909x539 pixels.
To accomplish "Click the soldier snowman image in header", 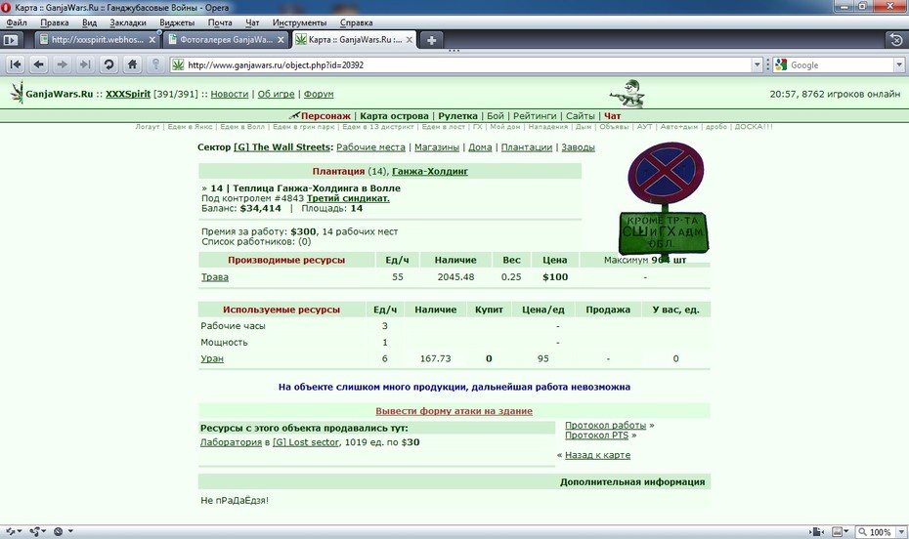I will (x=628, y=94).
